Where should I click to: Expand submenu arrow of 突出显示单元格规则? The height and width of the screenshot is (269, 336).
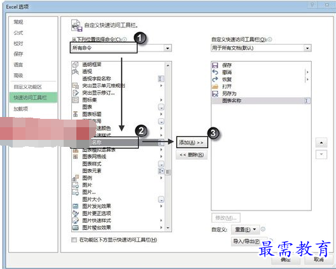click(x=161, y=86)
